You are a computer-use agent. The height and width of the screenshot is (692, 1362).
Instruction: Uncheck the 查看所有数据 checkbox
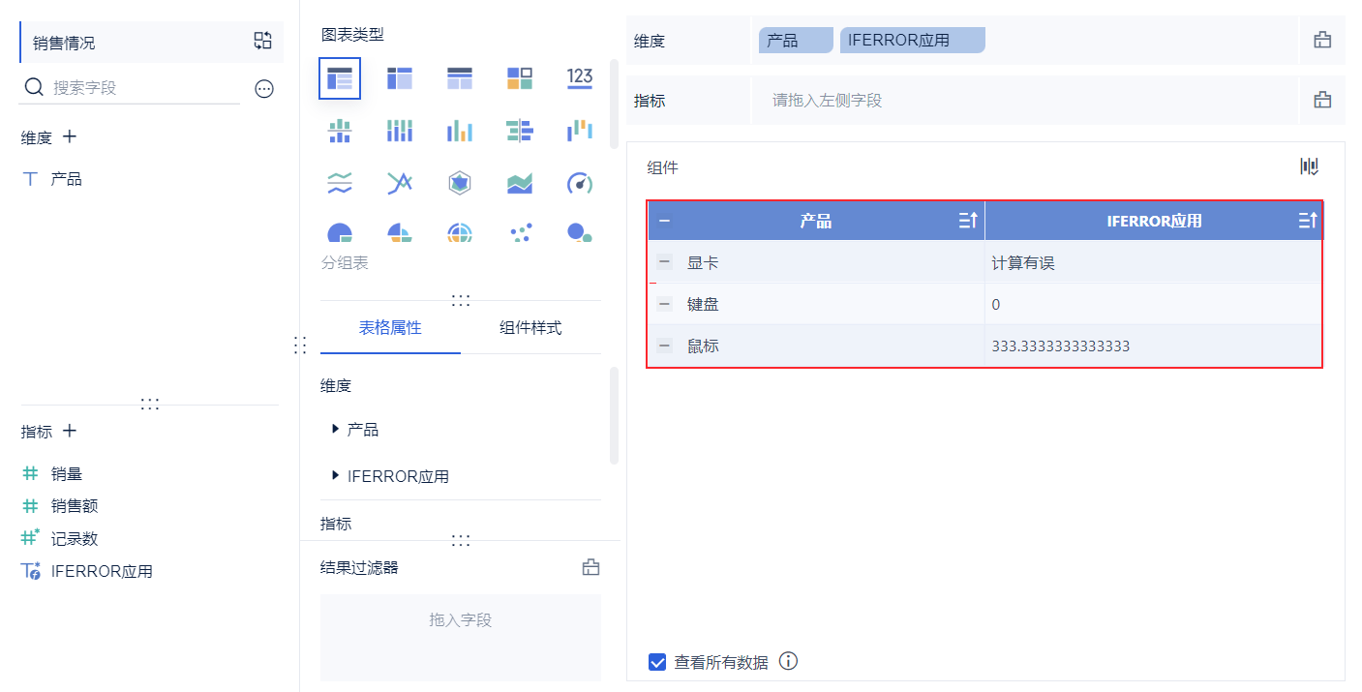657,662
